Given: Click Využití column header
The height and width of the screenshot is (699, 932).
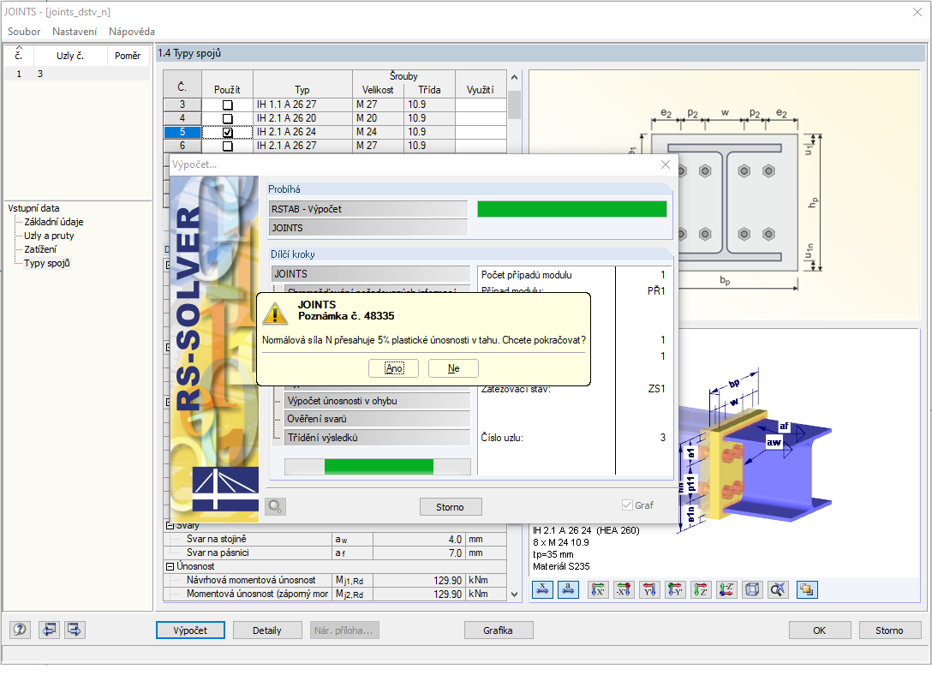Looking at the screenshot, I should point(481,84).
